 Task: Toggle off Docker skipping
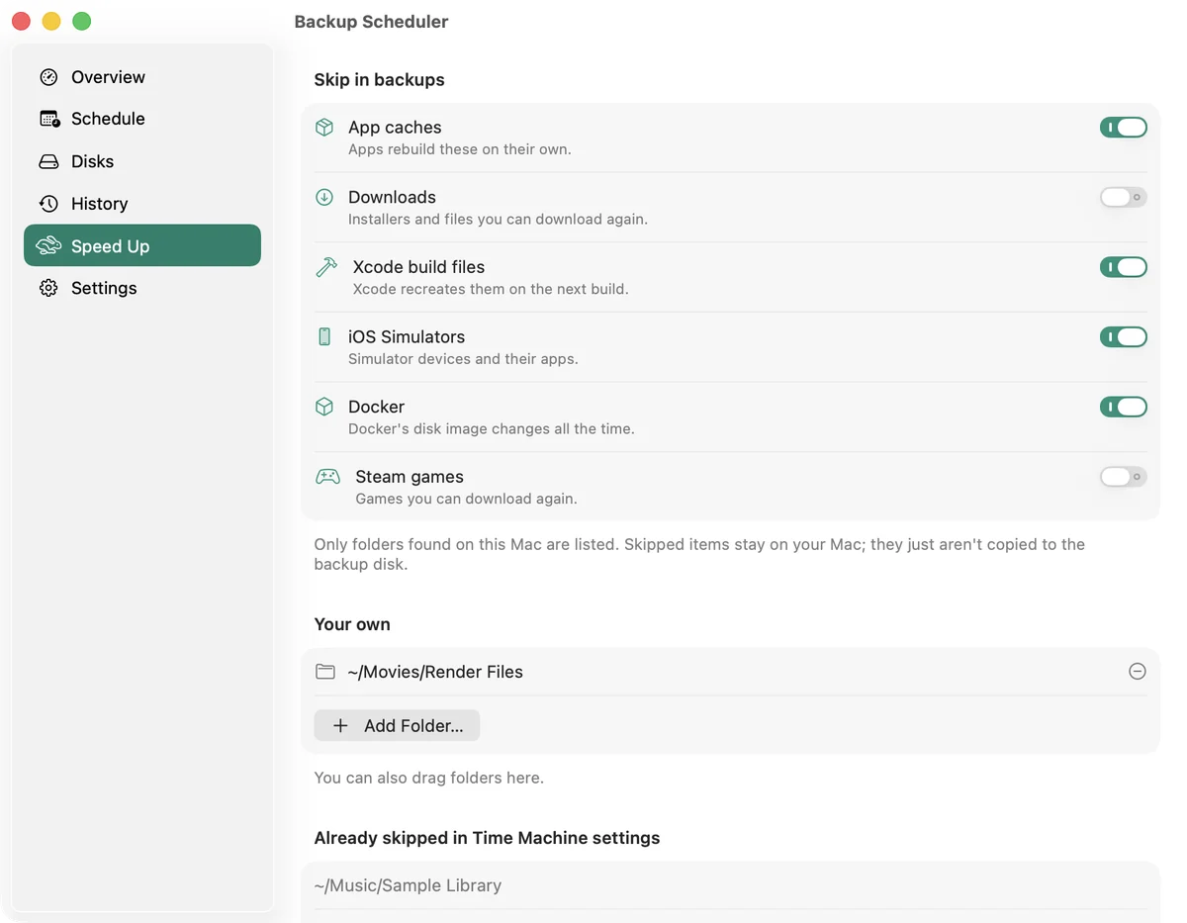pos(1124,407)
